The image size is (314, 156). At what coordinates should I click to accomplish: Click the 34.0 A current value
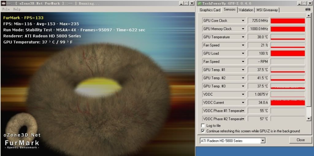click(x=258, y=103)
